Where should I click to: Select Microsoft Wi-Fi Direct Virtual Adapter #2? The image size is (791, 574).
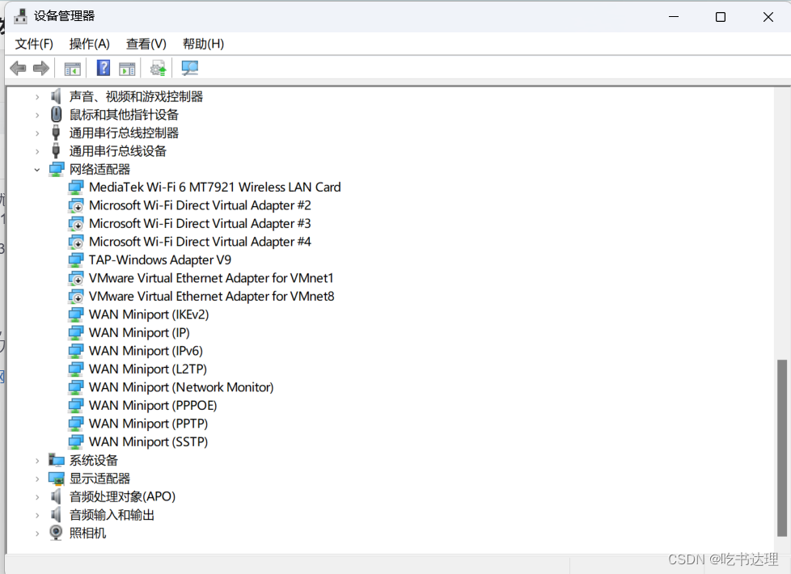pos(200,205)
